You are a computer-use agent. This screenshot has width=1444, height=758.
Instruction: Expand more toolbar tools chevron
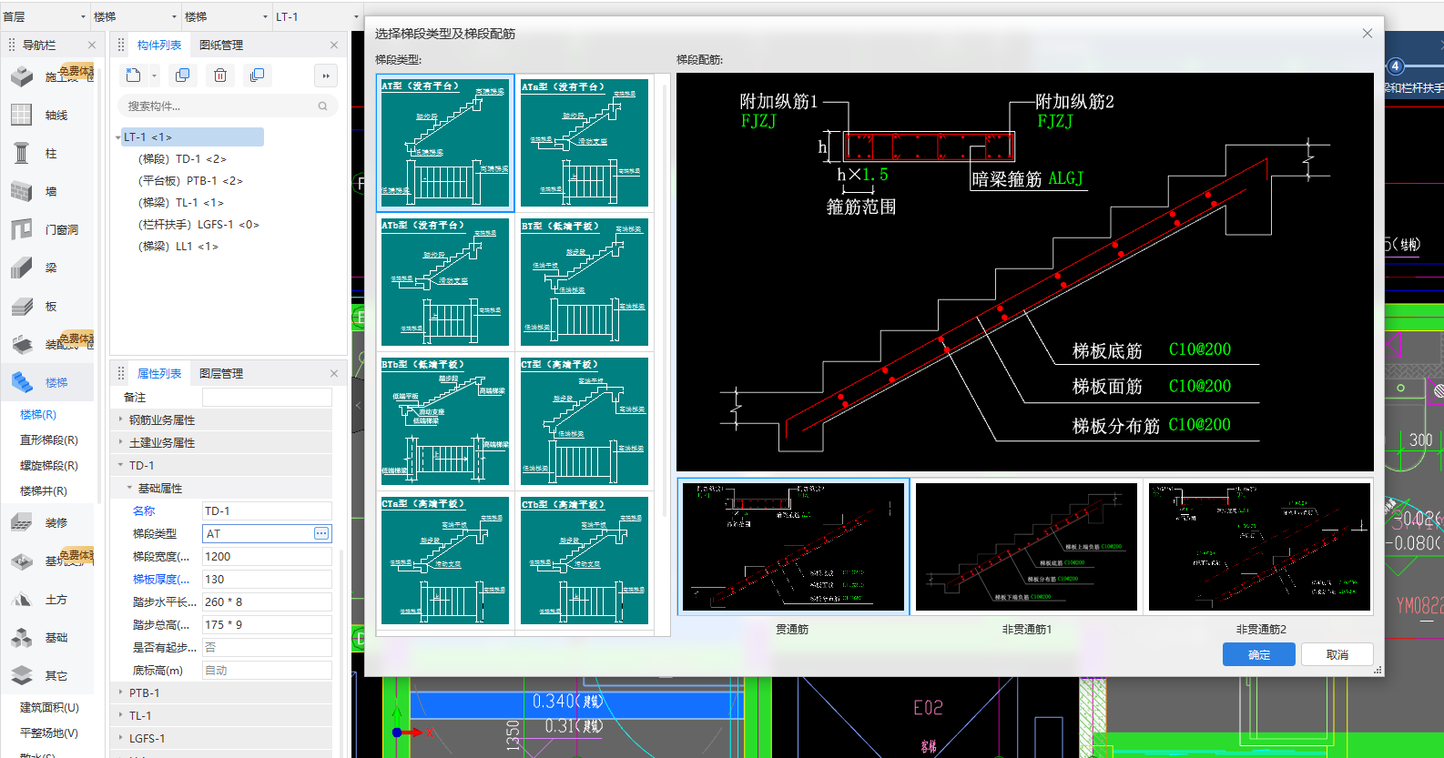click(x=326, y=76)
